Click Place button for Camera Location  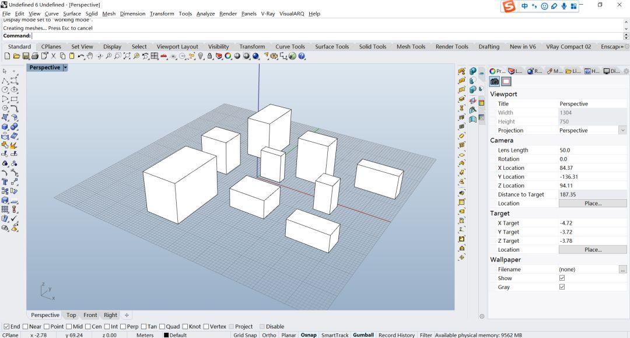pos(593,203)
